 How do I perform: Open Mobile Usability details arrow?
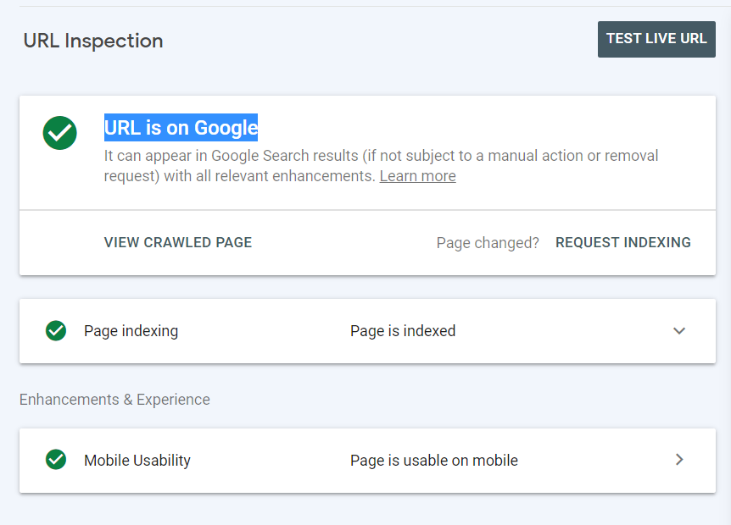[x=679, y=460]
